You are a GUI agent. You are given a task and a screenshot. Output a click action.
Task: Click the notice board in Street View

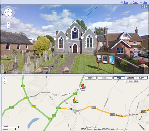point(106,59)
